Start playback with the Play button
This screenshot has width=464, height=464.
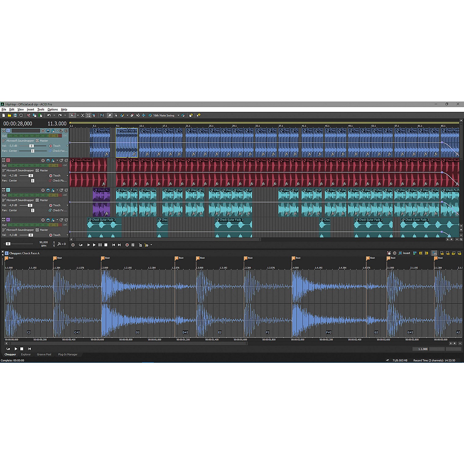94,245
